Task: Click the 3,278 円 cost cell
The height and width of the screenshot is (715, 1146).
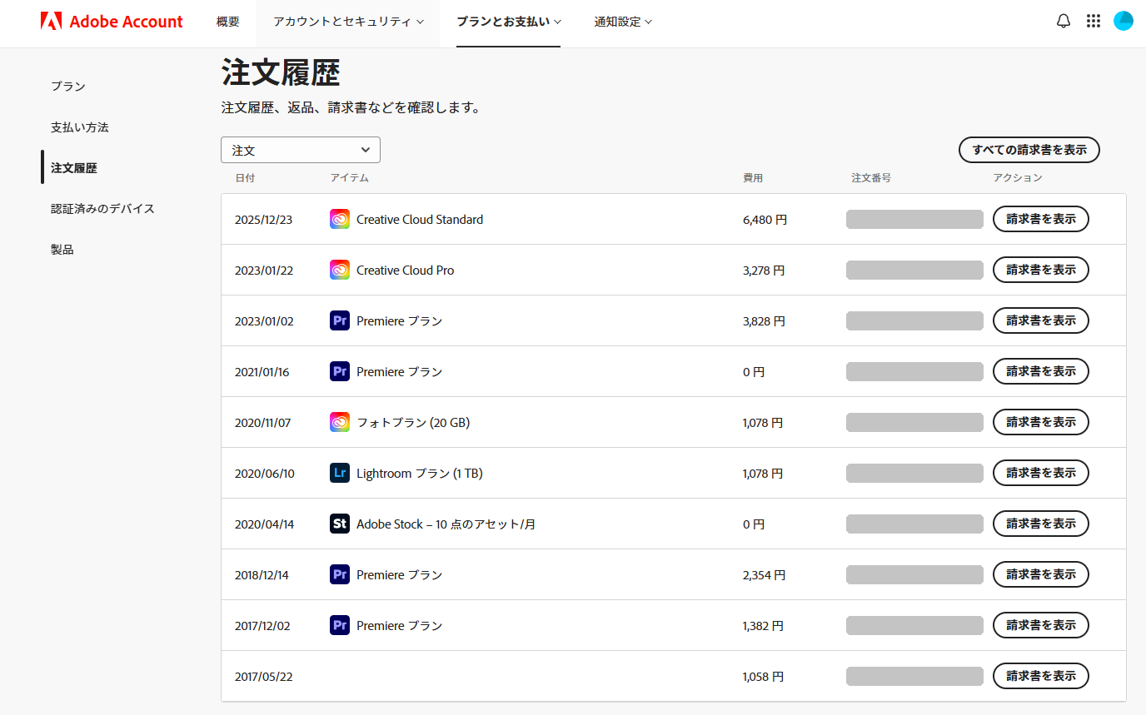Action: [x=764, y=271]
